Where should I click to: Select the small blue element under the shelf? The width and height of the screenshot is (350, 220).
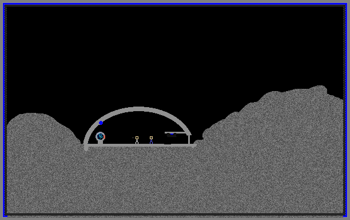click(x=172, y=134)
